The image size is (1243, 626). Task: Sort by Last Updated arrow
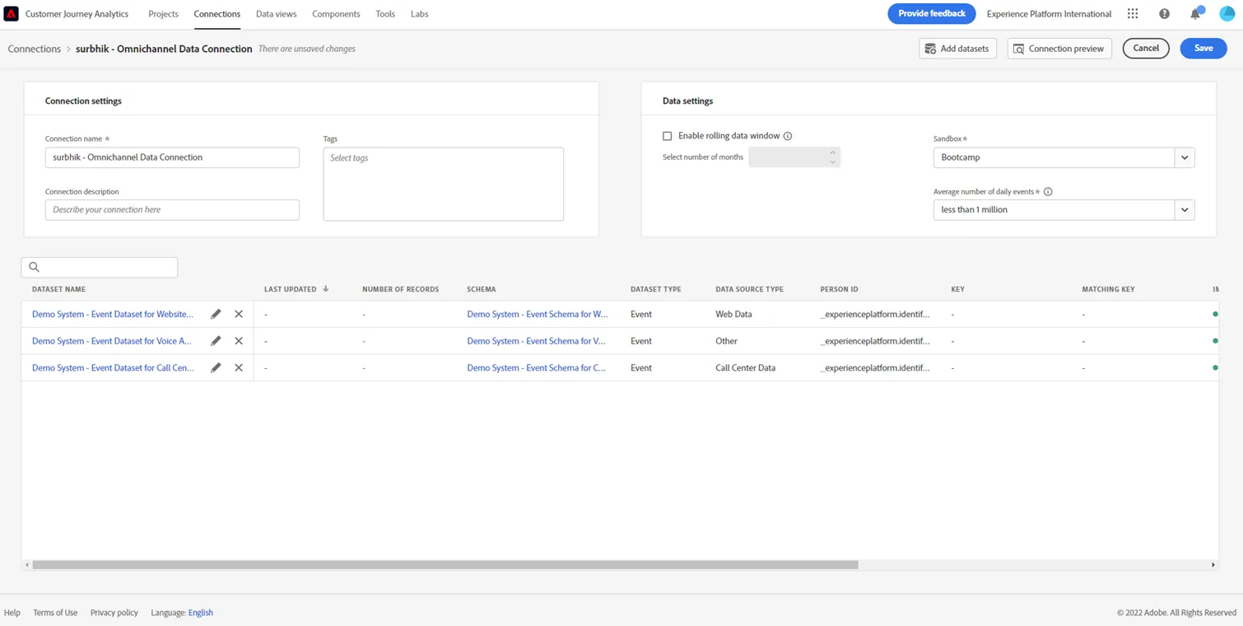click(326, 289)
